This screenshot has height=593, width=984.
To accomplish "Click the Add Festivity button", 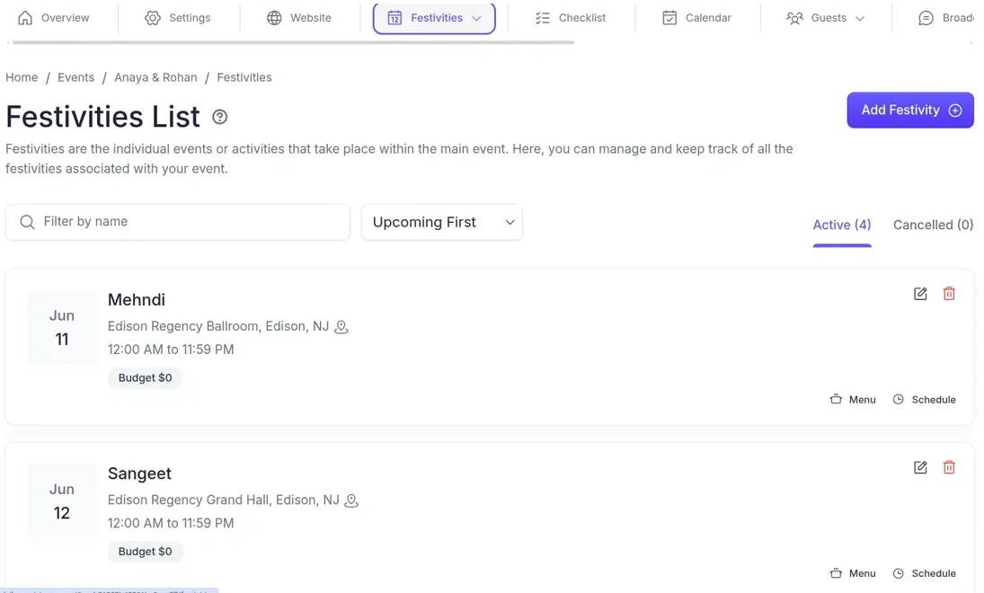I will pos(910,111).
